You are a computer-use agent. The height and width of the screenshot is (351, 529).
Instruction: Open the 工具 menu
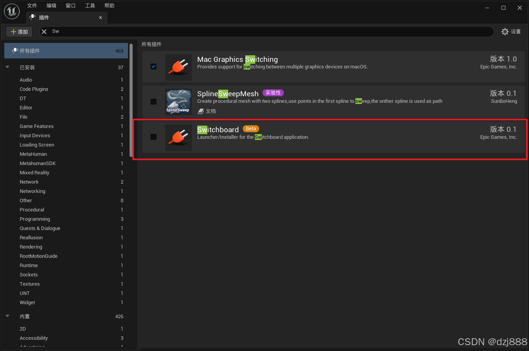click(90, 5)
